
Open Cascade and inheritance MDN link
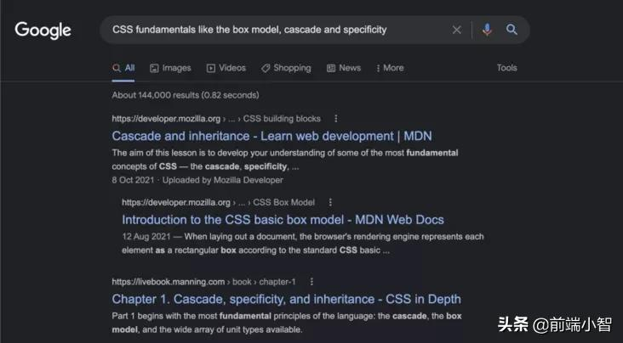pyautogui.click(x=271, y=136)
